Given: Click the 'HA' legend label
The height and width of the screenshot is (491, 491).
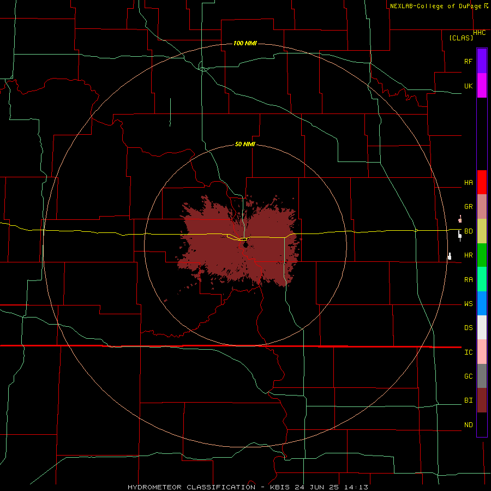Looking at the screenshot, I should [468, 182].
